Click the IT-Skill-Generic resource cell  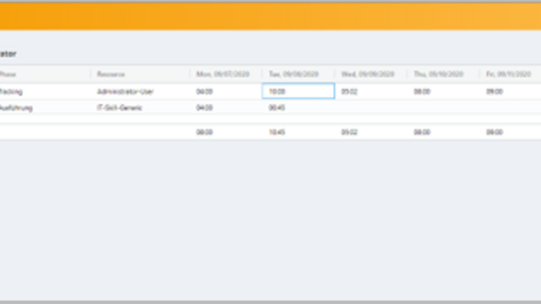pyautogui.click(x=119, y=108)
